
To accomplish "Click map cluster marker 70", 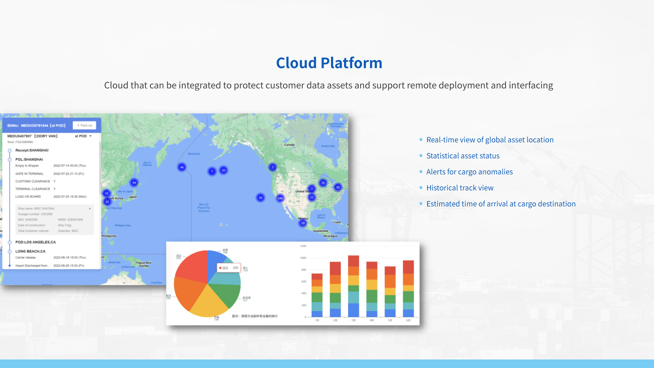I will pyautogui.click(x=323, y=183).
